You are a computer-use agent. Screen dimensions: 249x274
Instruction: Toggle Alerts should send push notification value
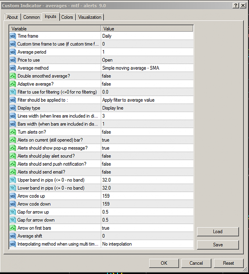(147, 164)
